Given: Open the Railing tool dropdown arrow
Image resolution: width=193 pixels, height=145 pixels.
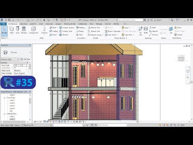Looking at the screenshot, I should point(86,28).
